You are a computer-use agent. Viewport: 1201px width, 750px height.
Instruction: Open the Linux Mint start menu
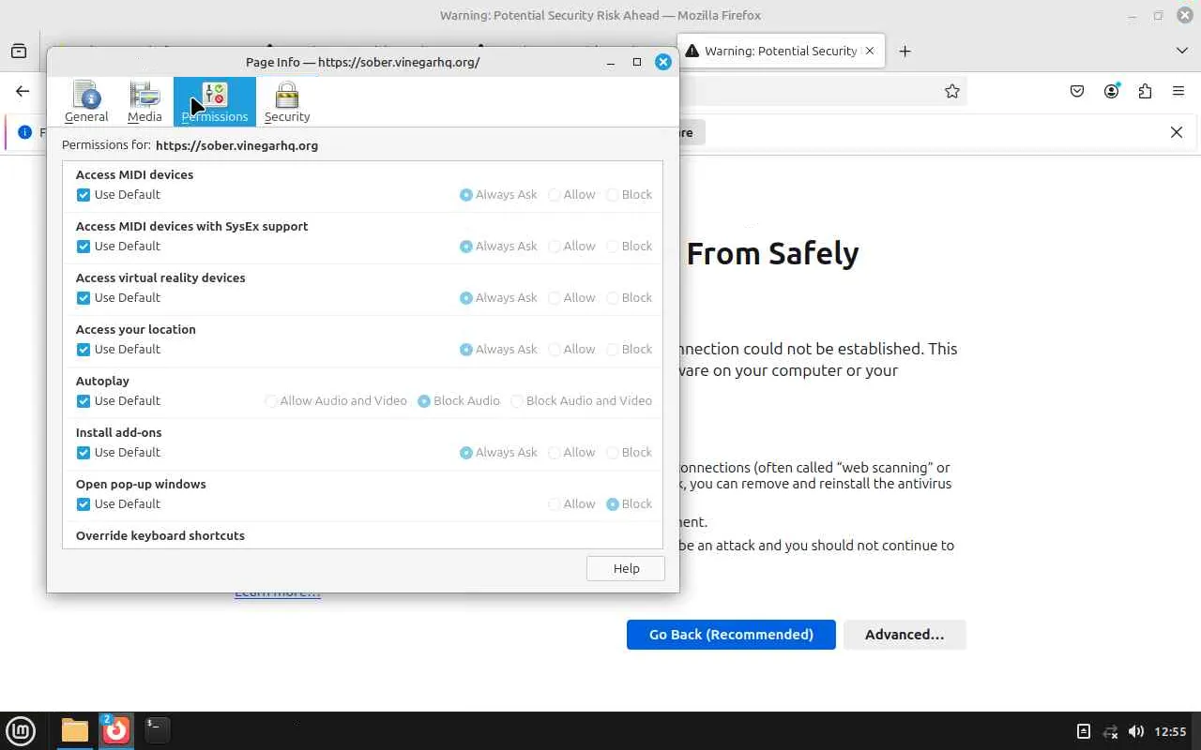(x=21, y=730)
